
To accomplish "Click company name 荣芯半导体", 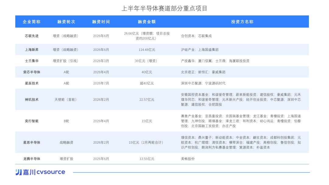I will tap(32, 72).
